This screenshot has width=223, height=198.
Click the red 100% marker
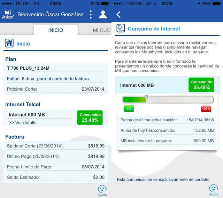pos(206,109)
